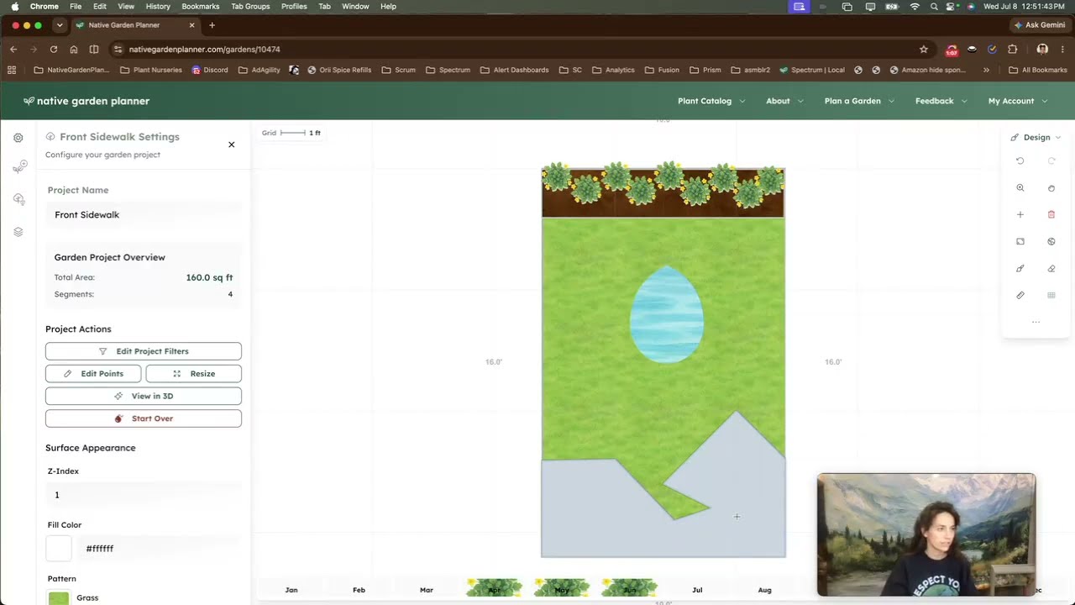Open the Plant Nurseries bookmark folder

point(151,70)
